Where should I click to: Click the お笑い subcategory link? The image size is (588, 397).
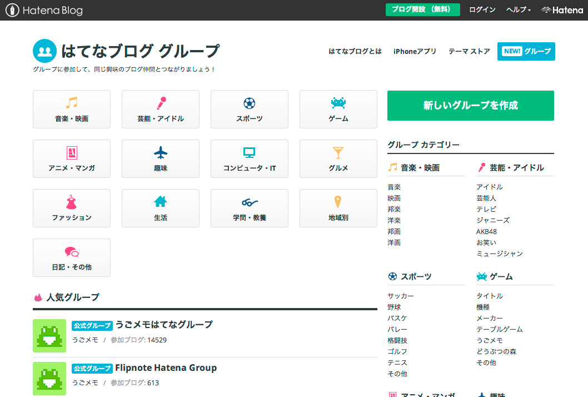pyautogui.click(x=486, y=243)
